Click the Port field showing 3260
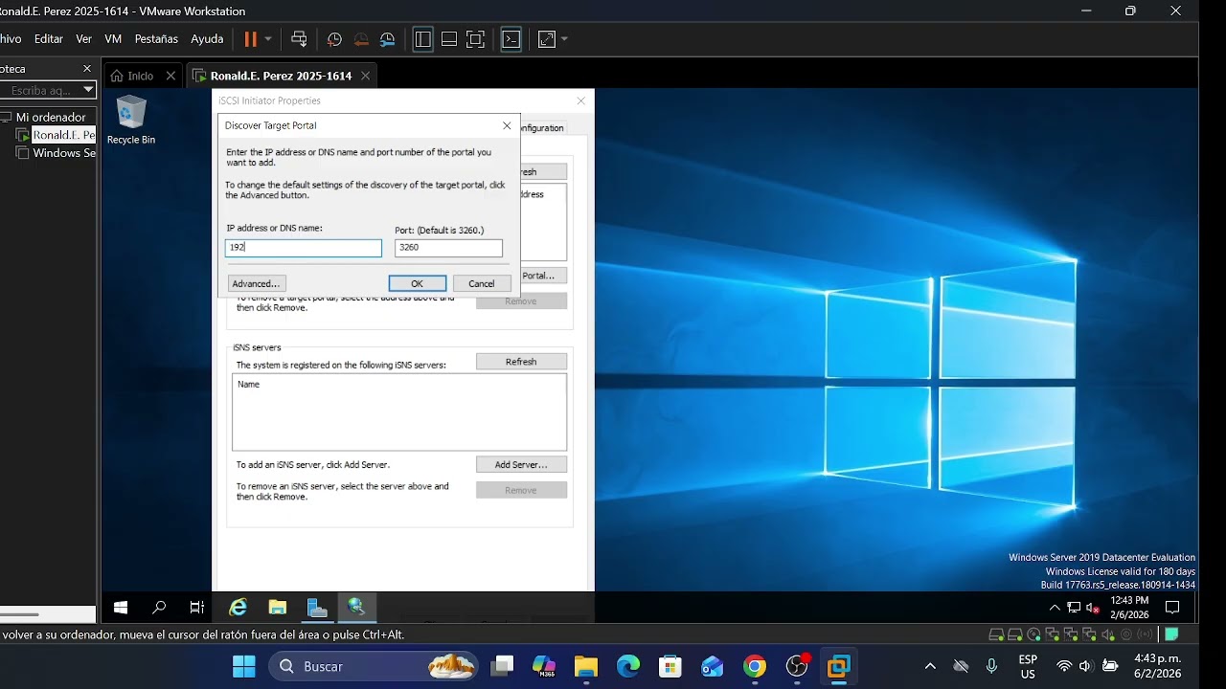This screenshot has width=1226, height=689. tap(448, 248)
